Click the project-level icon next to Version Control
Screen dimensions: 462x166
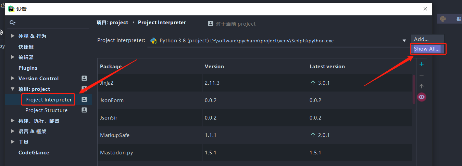[x=84, y=78]
